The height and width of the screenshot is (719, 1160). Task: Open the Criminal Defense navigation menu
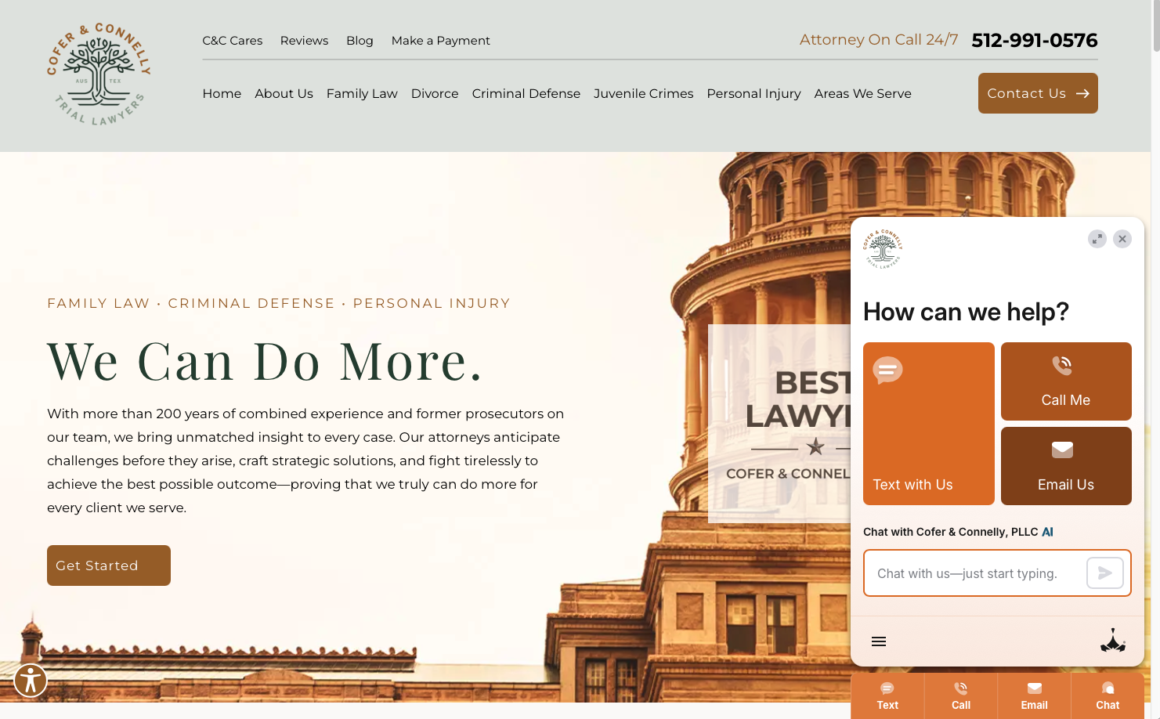[526, 93]
